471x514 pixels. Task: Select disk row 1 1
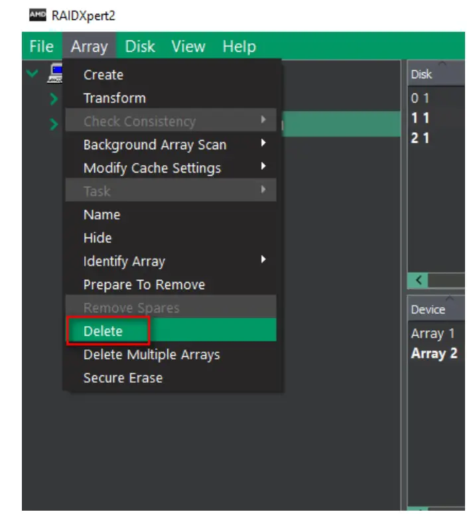(436, 118)
